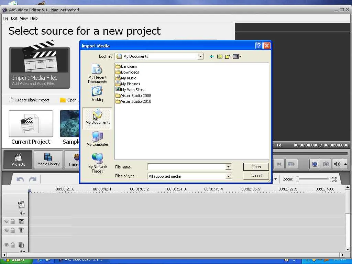This screenshot has height=264, width=352.
Task: Select the Current Project thumbnail
Action: (x=31, y=123)
